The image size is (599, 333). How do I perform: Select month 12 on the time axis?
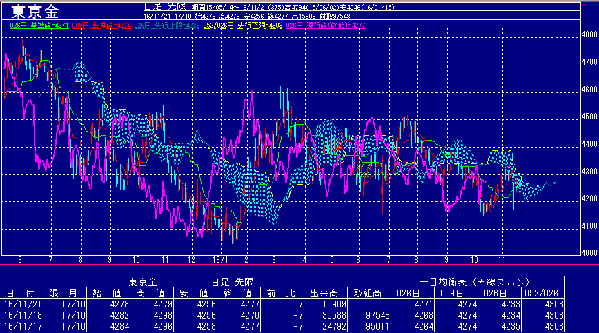(x=192, y=261)
